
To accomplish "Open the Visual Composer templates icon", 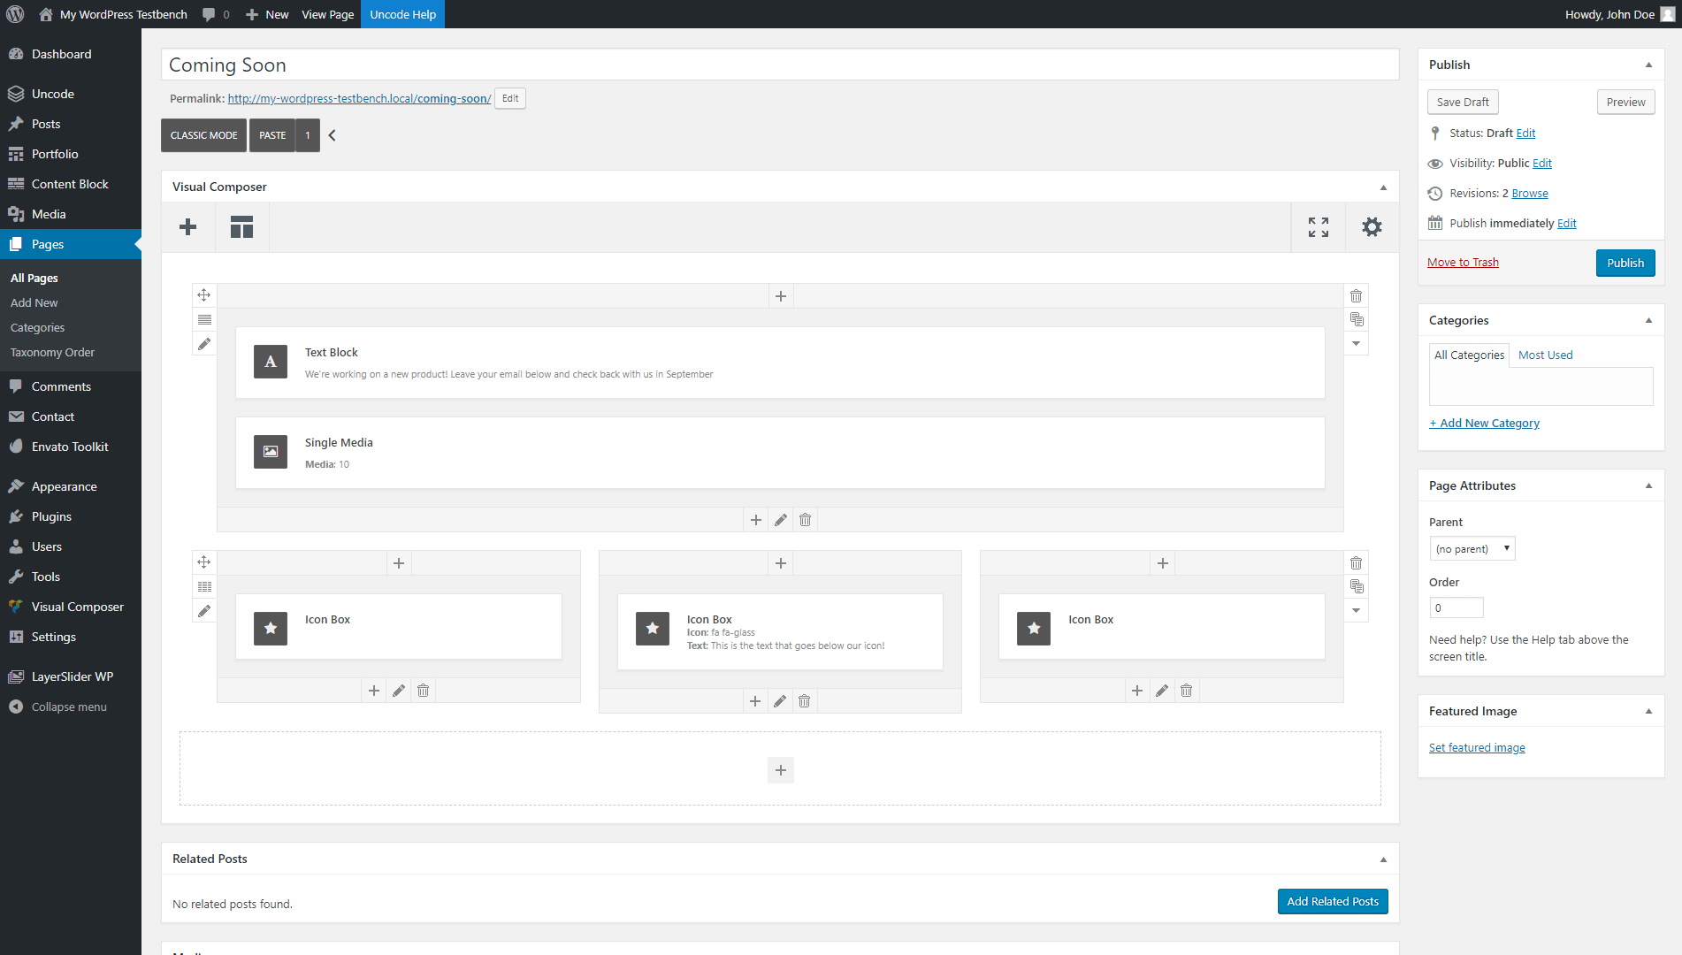I will click(241, 227).
